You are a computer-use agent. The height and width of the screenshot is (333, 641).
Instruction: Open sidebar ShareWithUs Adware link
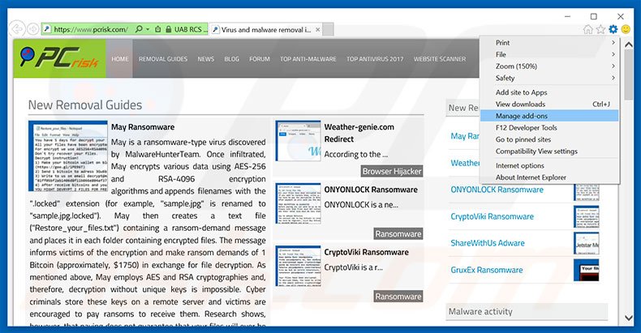[x=488, y=243]
